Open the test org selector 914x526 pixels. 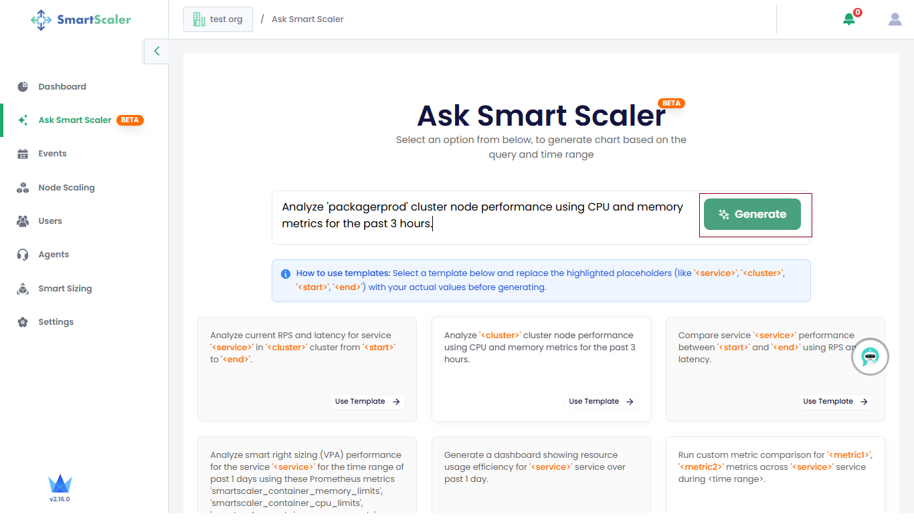[218, 19]
